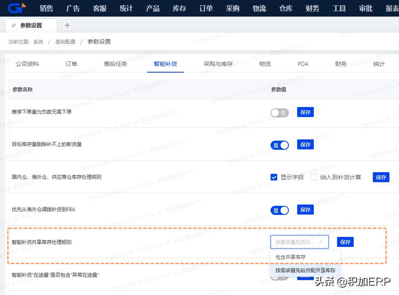
Task: Click 保存 next to the shared inventory dropdown
Action: coord(345,241)
